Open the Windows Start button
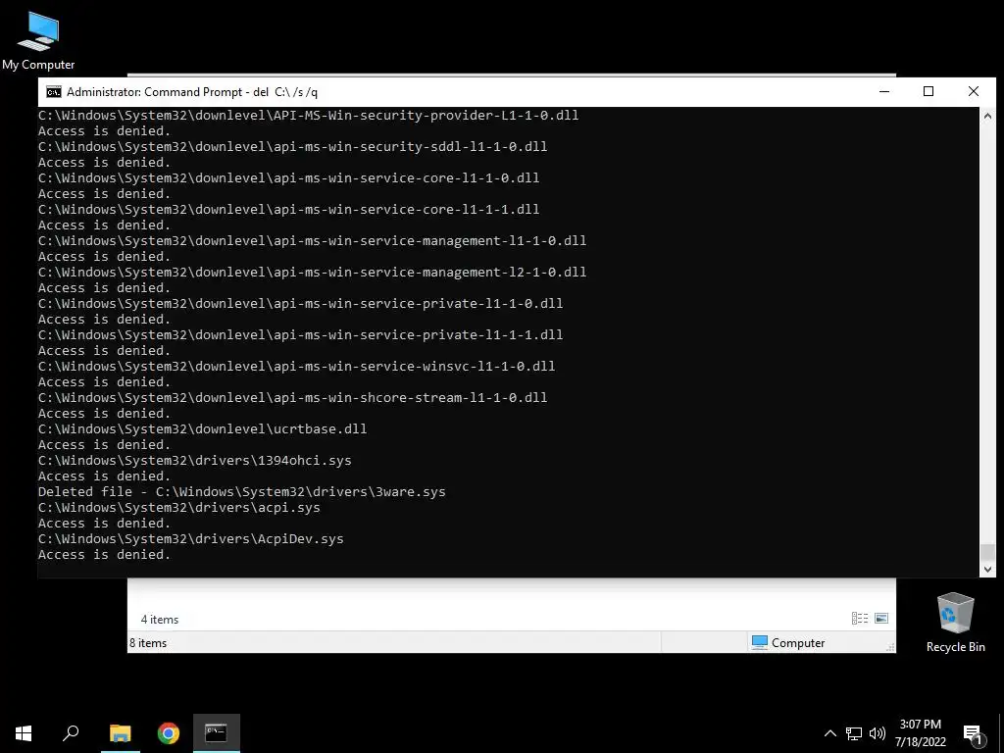 click(x=24, y=733)
